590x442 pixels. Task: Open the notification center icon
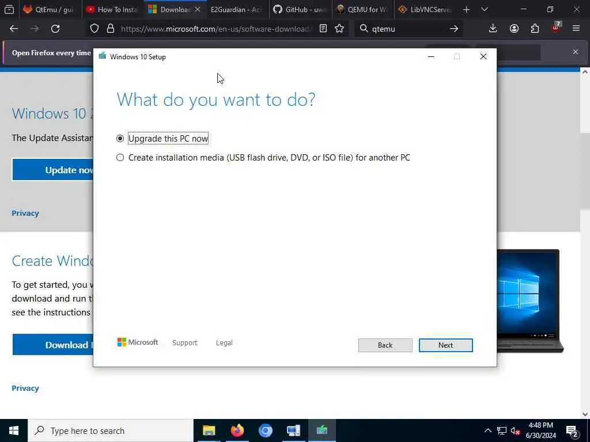572,430
